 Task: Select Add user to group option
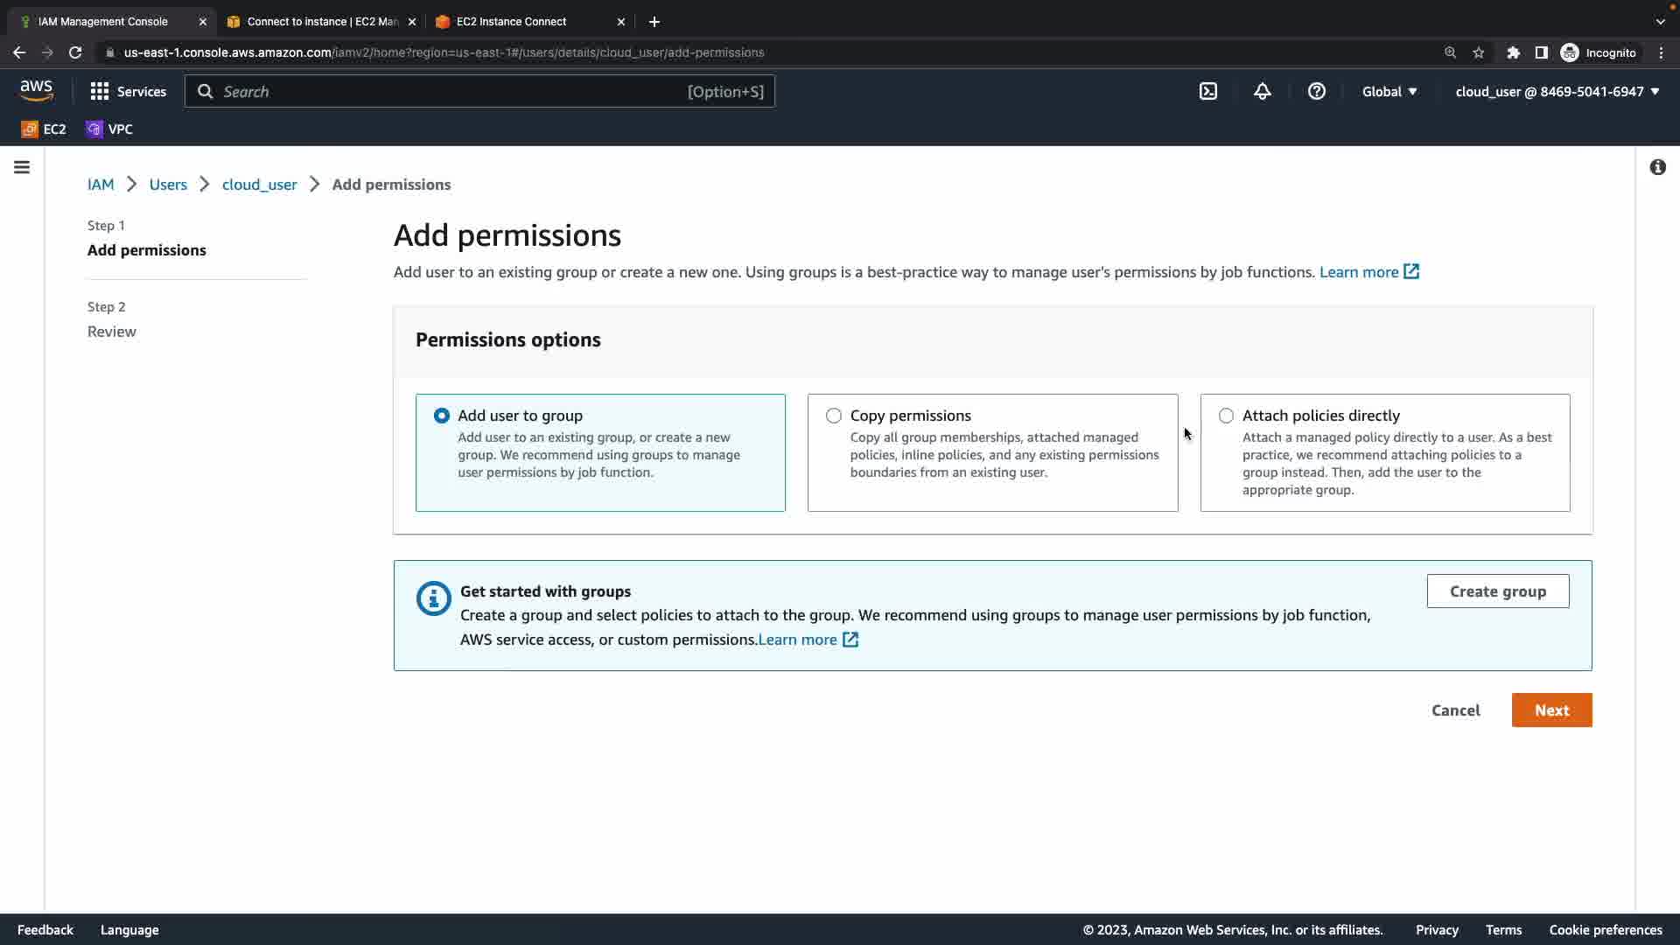pos(442,416)
